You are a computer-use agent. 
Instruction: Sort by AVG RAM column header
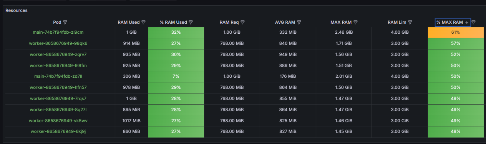coord(285,23)
